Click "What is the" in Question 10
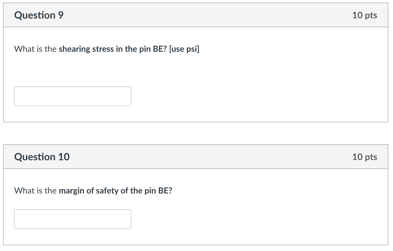Viewport: 393px width, 251px height. pos(35,191)
